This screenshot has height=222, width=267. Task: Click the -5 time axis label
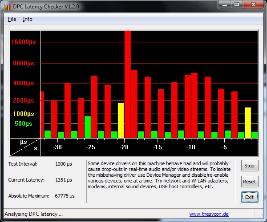coord(224,147)
